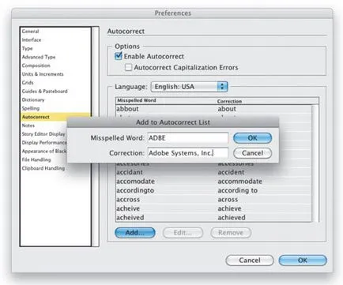Open the Type preferences category
Screen dimensions: 343x285
coord(55,48)
